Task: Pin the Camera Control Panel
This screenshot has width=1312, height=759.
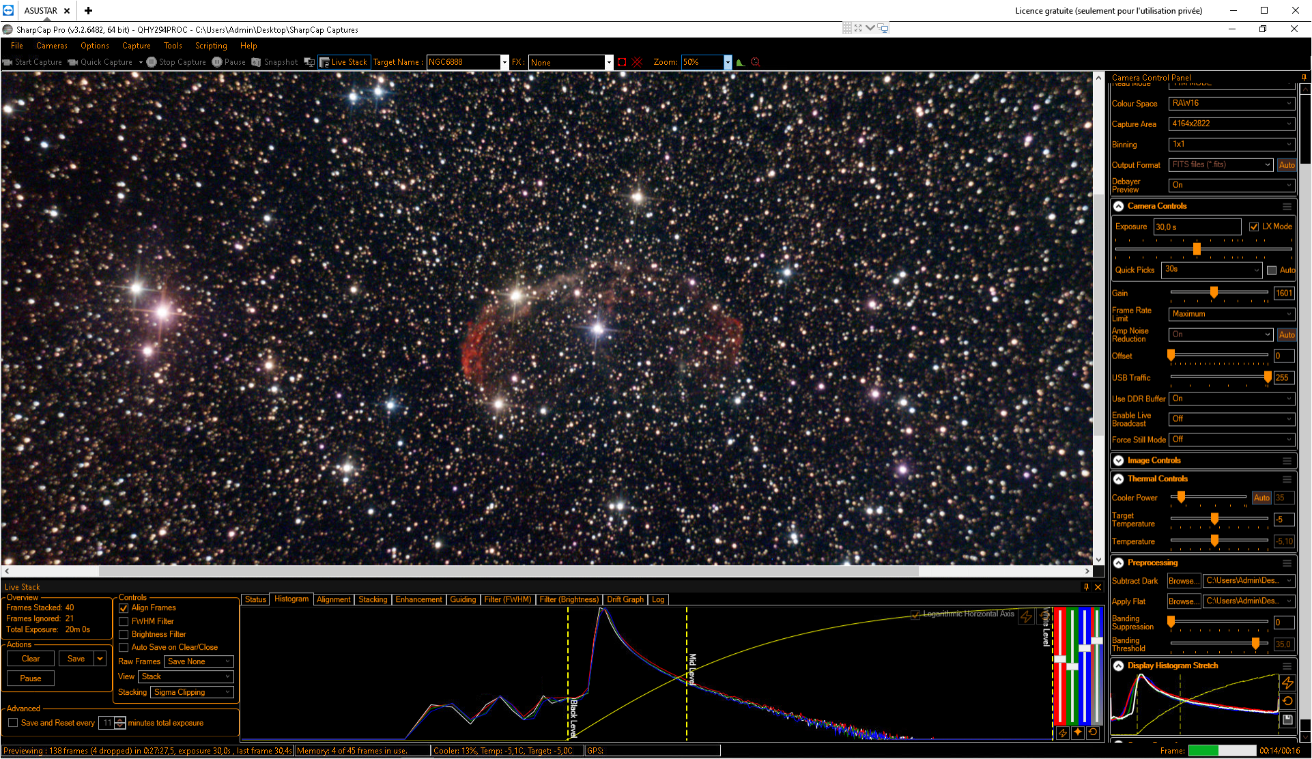Action: coord(1304,78)
